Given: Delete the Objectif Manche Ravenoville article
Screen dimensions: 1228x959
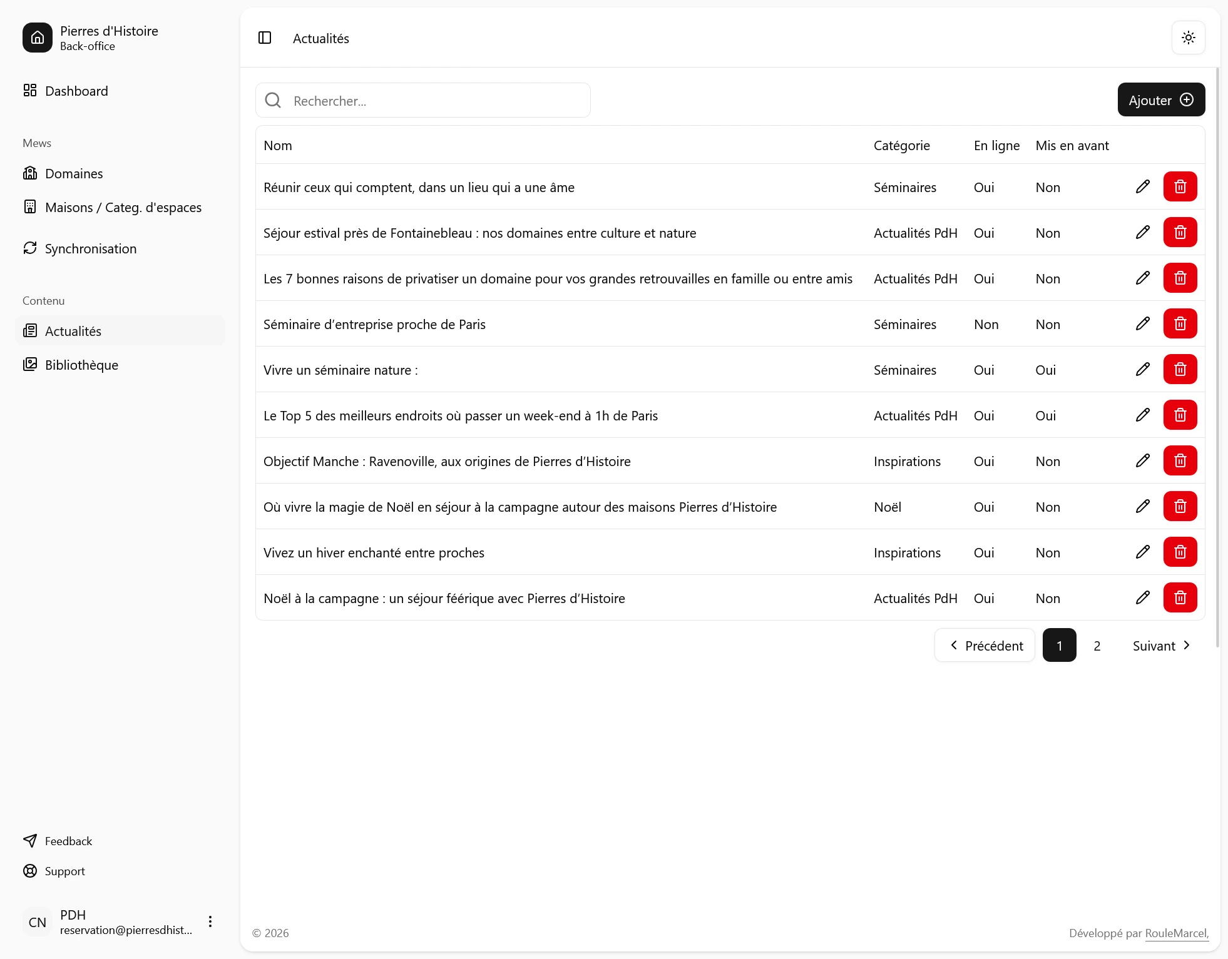Looking at the screenshot, I should tap(1180, 460).
